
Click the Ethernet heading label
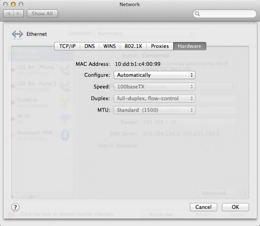(37, 34)
